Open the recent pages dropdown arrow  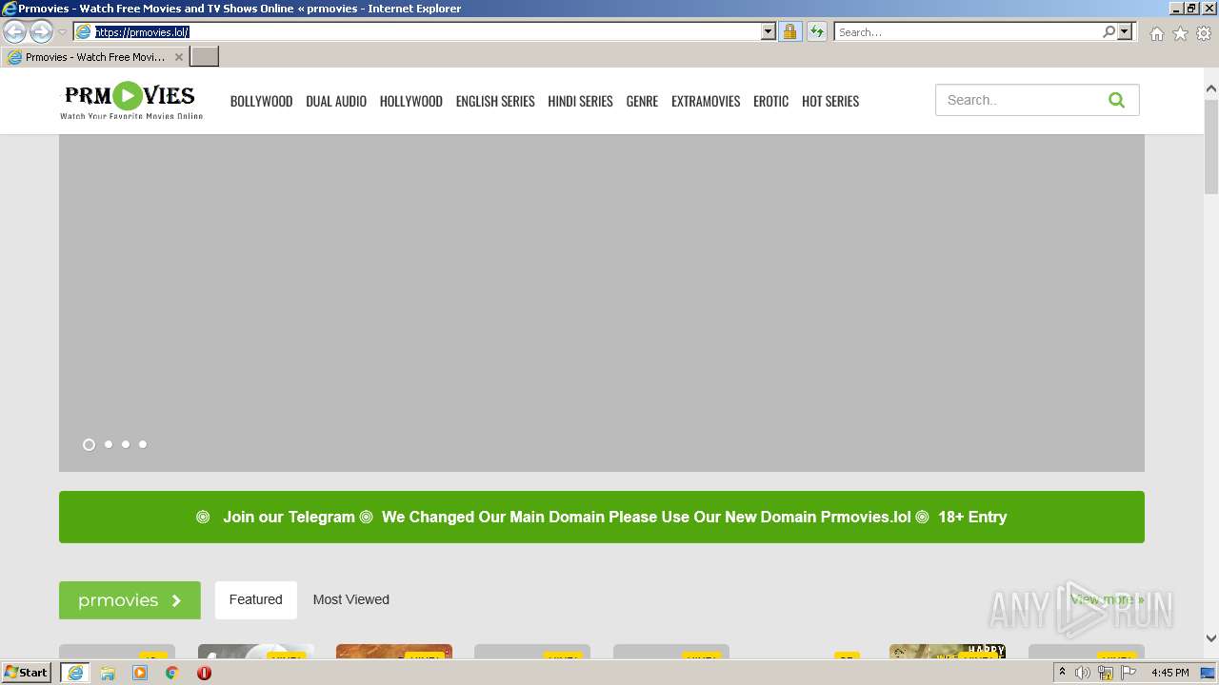click(x=62, y=32)
